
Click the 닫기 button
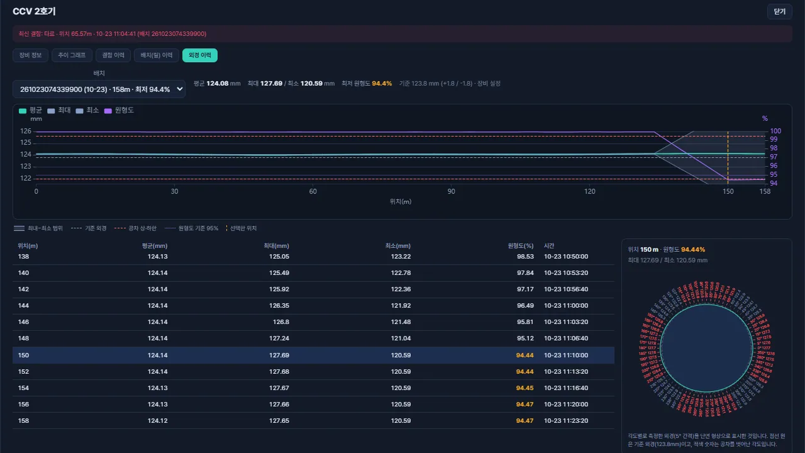(779, 11)
